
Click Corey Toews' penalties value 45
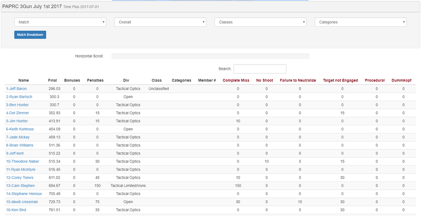point(97,177)
